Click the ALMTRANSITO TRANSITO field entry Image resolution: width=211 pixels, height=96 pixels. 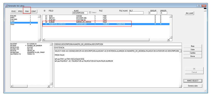(30, 54)
